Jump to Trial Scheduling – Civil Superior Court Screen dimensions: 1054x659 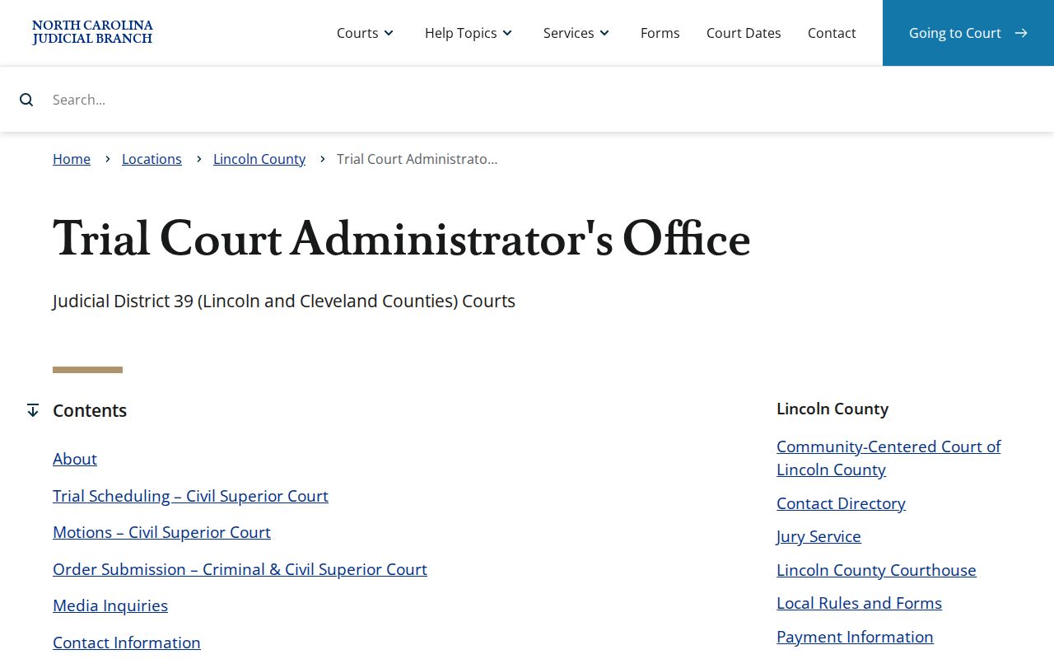(x=190, y=496)
